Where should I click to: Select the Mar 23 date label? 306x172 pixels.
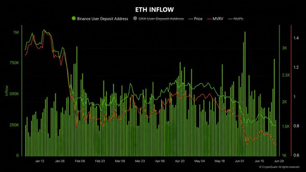tap(140, 161)
